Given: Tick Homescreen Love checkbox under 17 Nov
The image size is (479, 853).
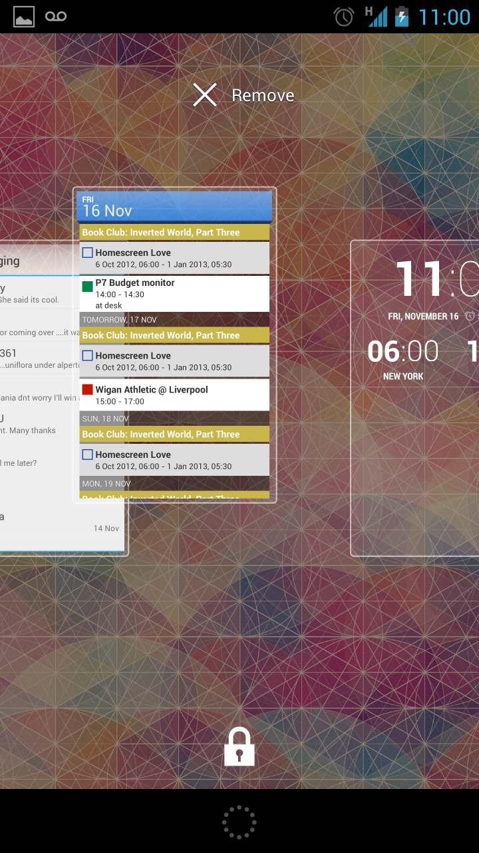Looking at the screenshot, I should (x=87, y=356).
